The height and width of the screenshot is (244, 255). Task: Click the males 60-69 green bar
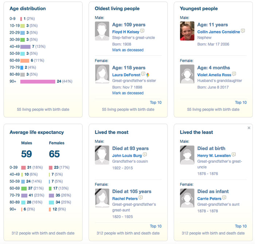coord(24,188)
